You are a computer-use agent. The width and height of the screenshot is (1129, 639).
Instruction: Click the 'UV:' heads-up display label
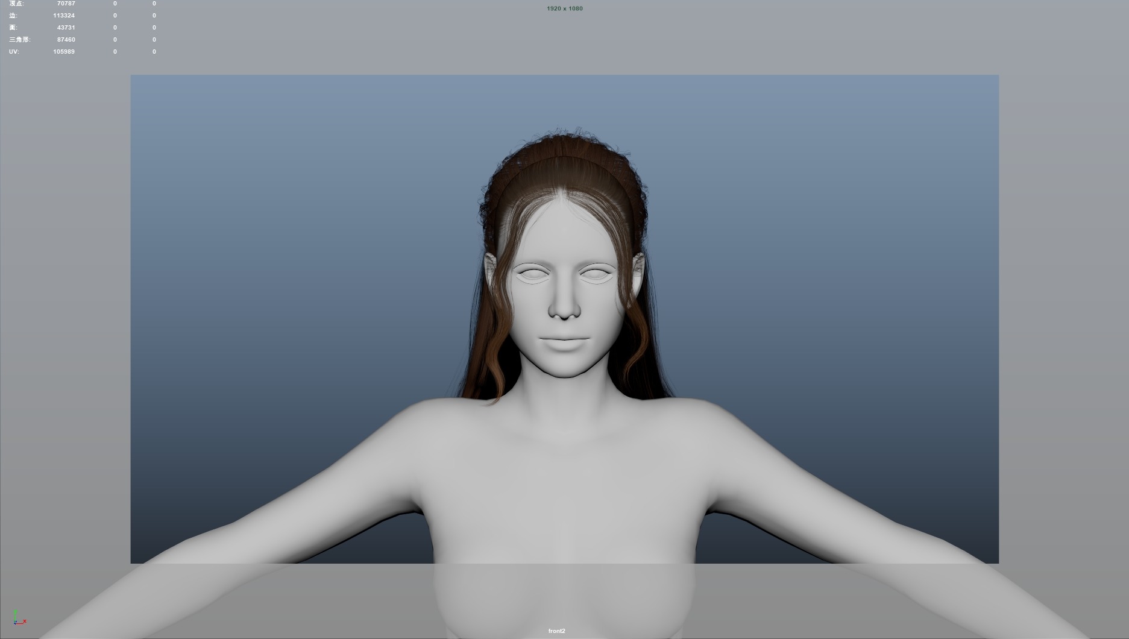click(x=14, y=52)
